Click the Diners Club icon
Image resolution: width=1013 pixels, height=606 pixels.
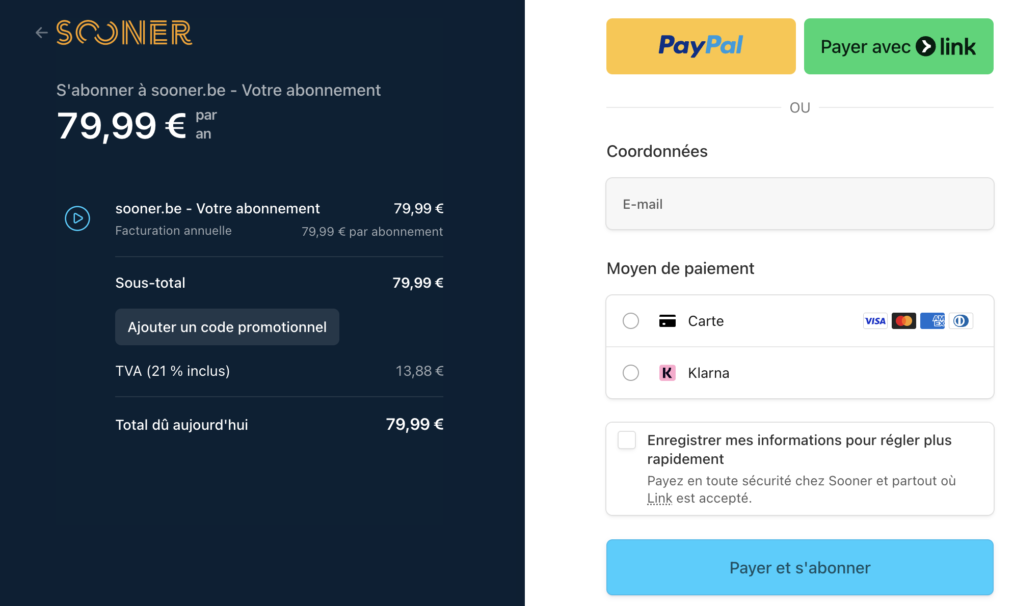(x=961, y=321)
